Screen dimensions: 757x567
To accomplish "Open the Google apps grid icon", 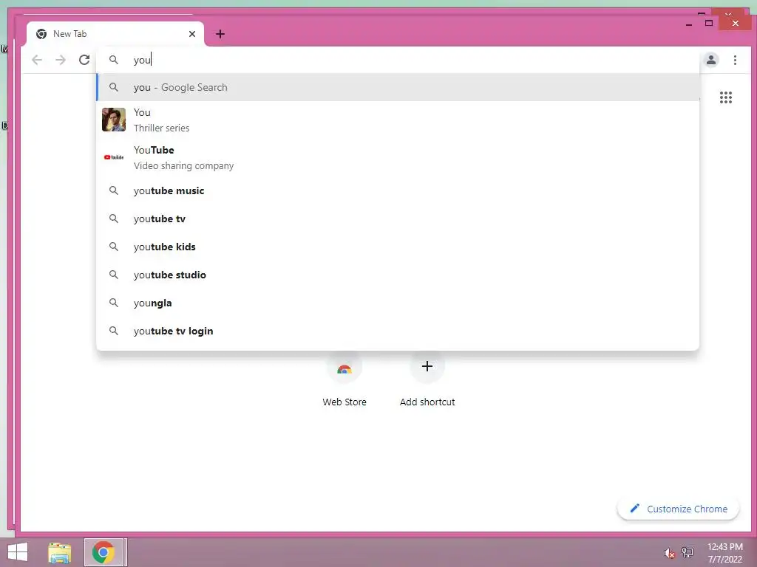I will [x=726, y=97].
